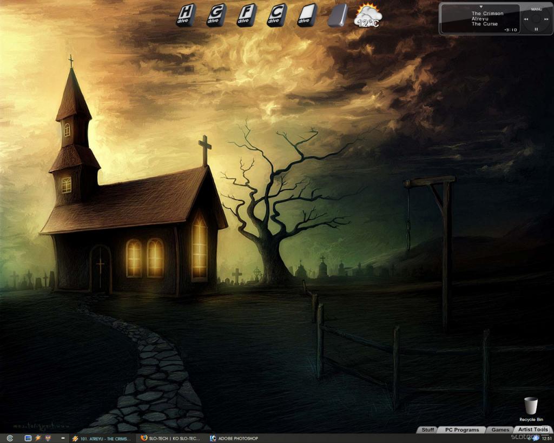Open the PC Programs tab

(x=462, y=429)
